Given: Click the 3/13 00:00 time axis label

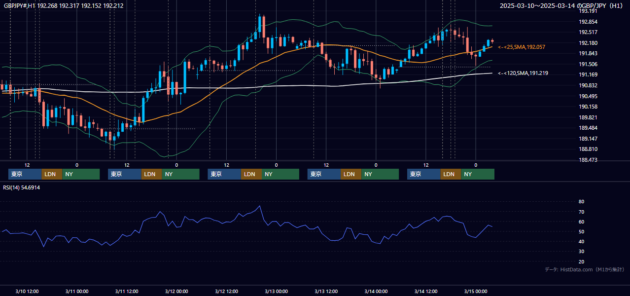Looking at the screenshot, I should 276,291.
